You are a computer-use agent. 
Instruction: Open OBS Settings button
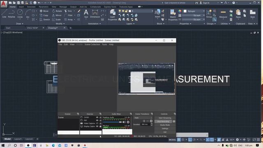tap(165, 129)
